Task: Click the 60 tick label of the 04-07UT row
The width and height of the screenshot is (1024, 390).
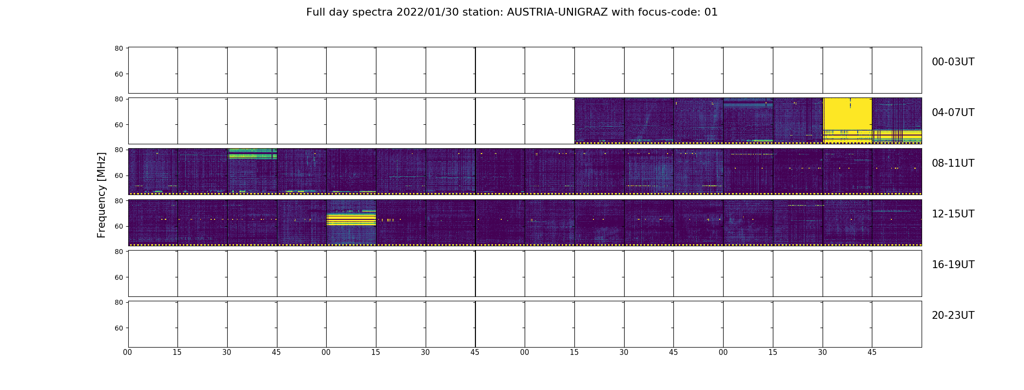Action: [118, 125]
